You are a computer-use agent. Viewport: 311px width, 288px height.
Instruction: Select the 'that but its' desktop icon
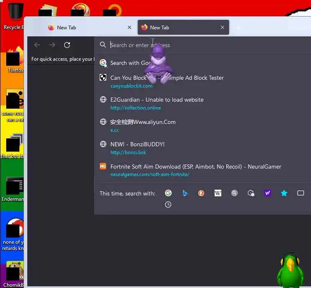click(x=13, y=146)
